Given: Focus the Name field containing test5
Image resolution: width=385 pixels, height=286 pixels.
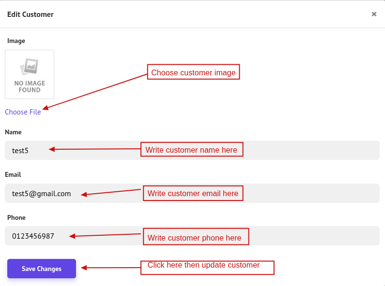Looking at the screenshot, I should pos(192,150).
